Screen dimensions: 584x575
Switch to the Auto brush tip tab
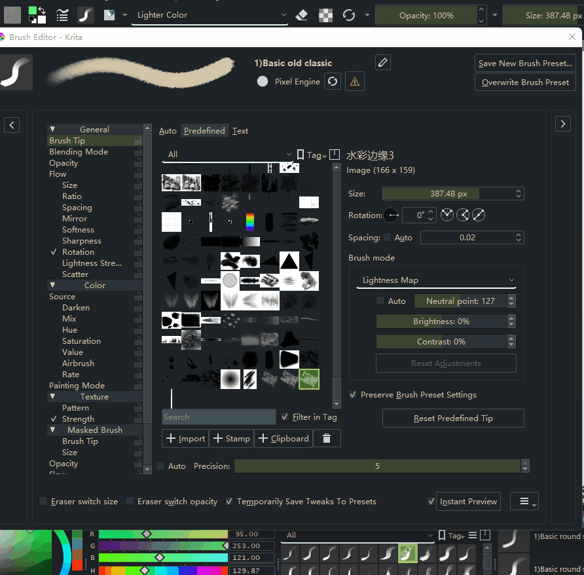tap(168, 131)
